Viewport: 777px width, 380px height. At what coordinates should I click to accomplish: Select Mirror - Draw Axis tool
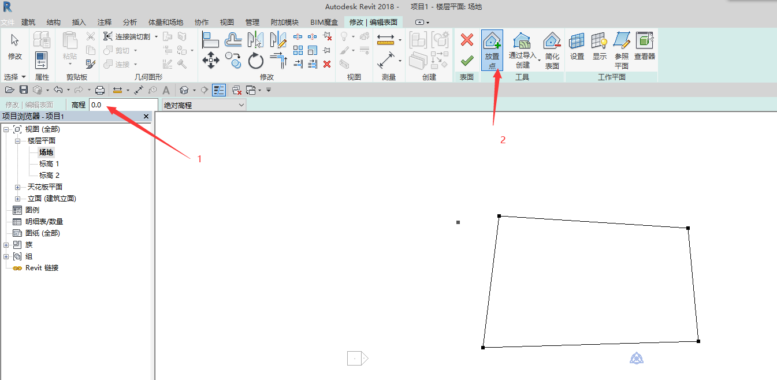tap(278, 39)
